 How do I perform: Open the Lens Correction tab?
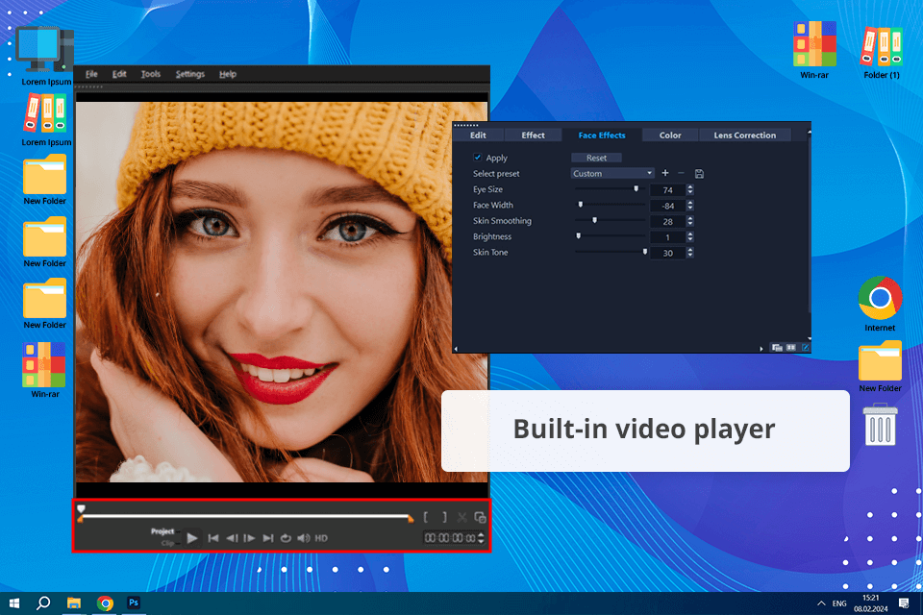tap(744, 135)
